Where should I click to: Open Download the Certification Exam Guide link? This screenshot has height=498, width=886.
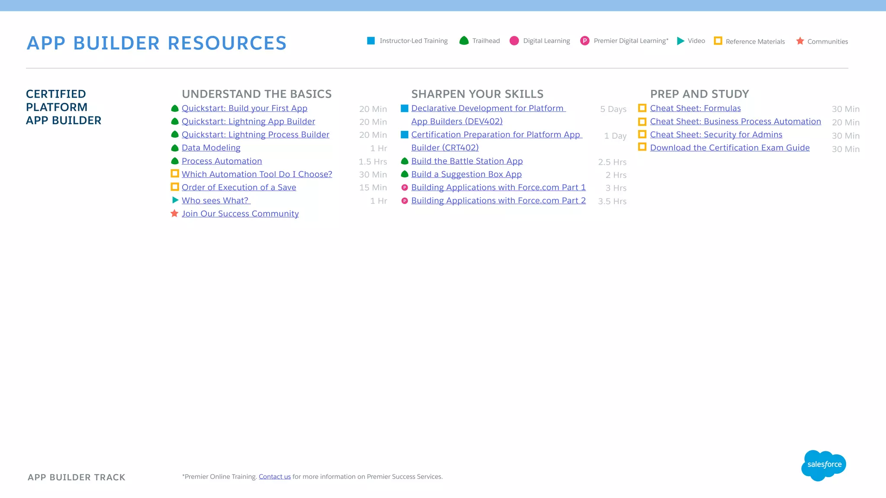pos(730,148)
